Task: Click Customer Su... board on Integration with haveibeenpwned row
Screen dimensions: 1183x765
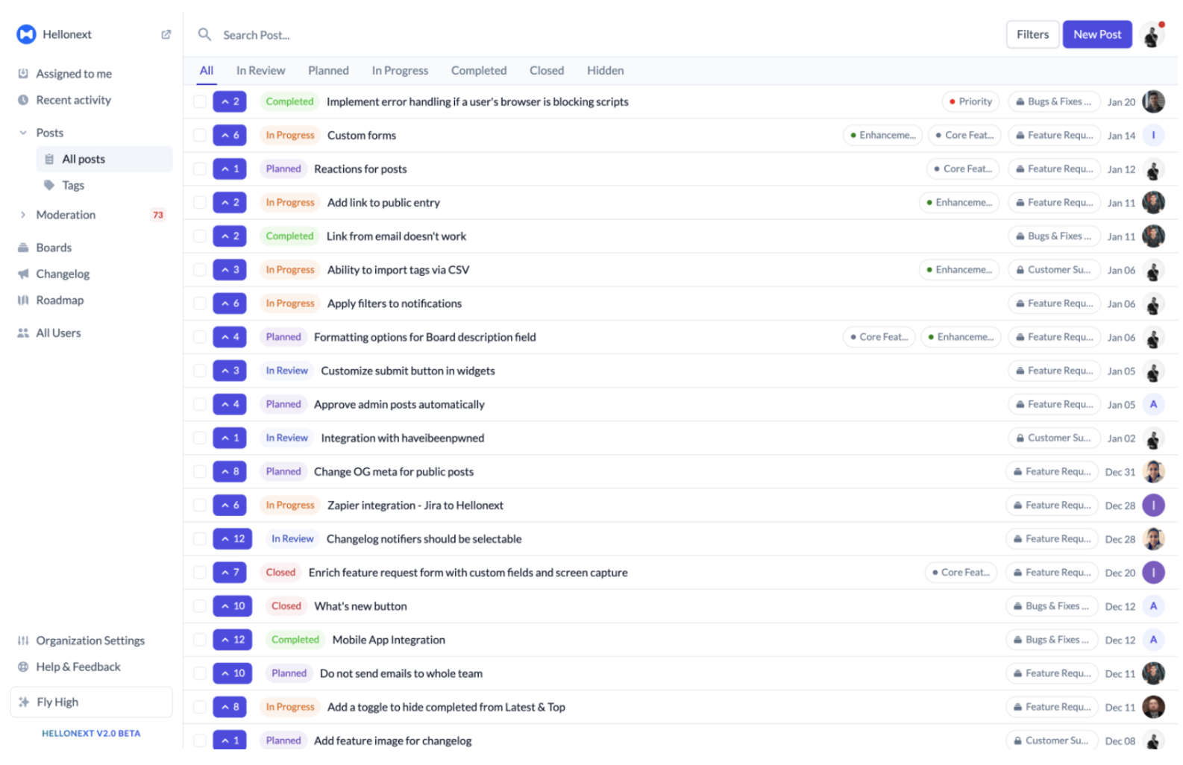Action: pyautogui.click(x=1053, y=438)
